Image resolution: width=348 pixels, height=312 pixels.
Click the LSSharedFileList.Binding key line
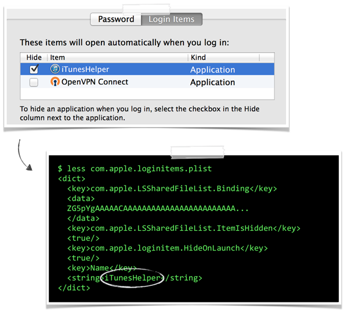[172, 188]
